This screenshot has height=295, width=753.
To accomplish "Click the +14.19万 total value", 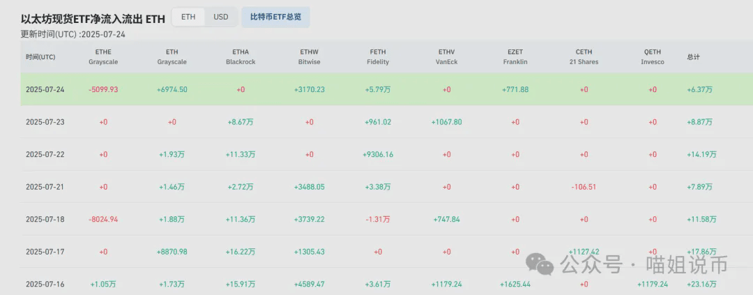I will 701,154.
